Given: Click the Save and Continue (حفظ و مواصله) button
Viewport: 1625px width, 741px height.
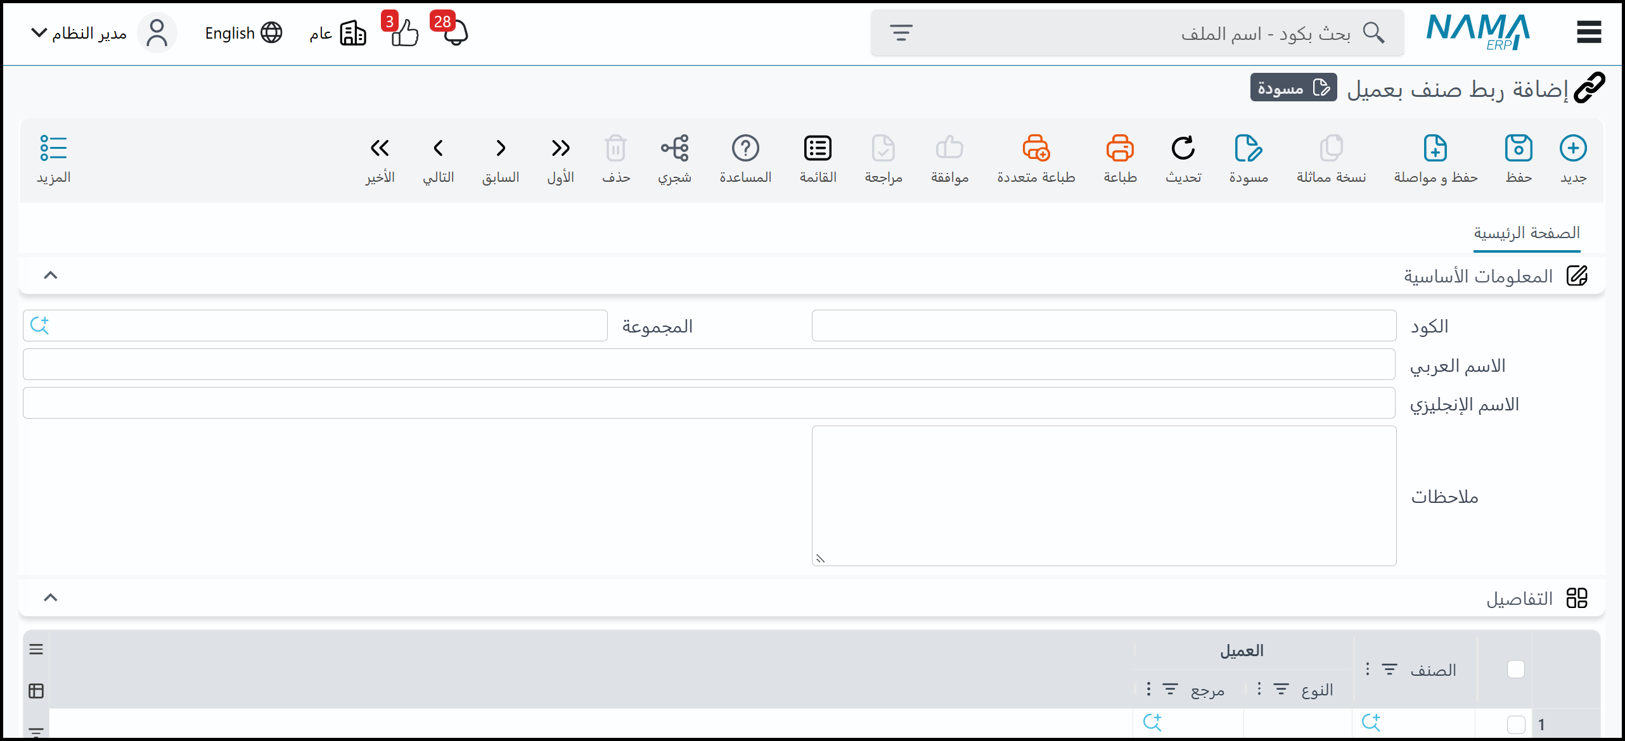Looking at the screenshot, I should pos(1436,149).
